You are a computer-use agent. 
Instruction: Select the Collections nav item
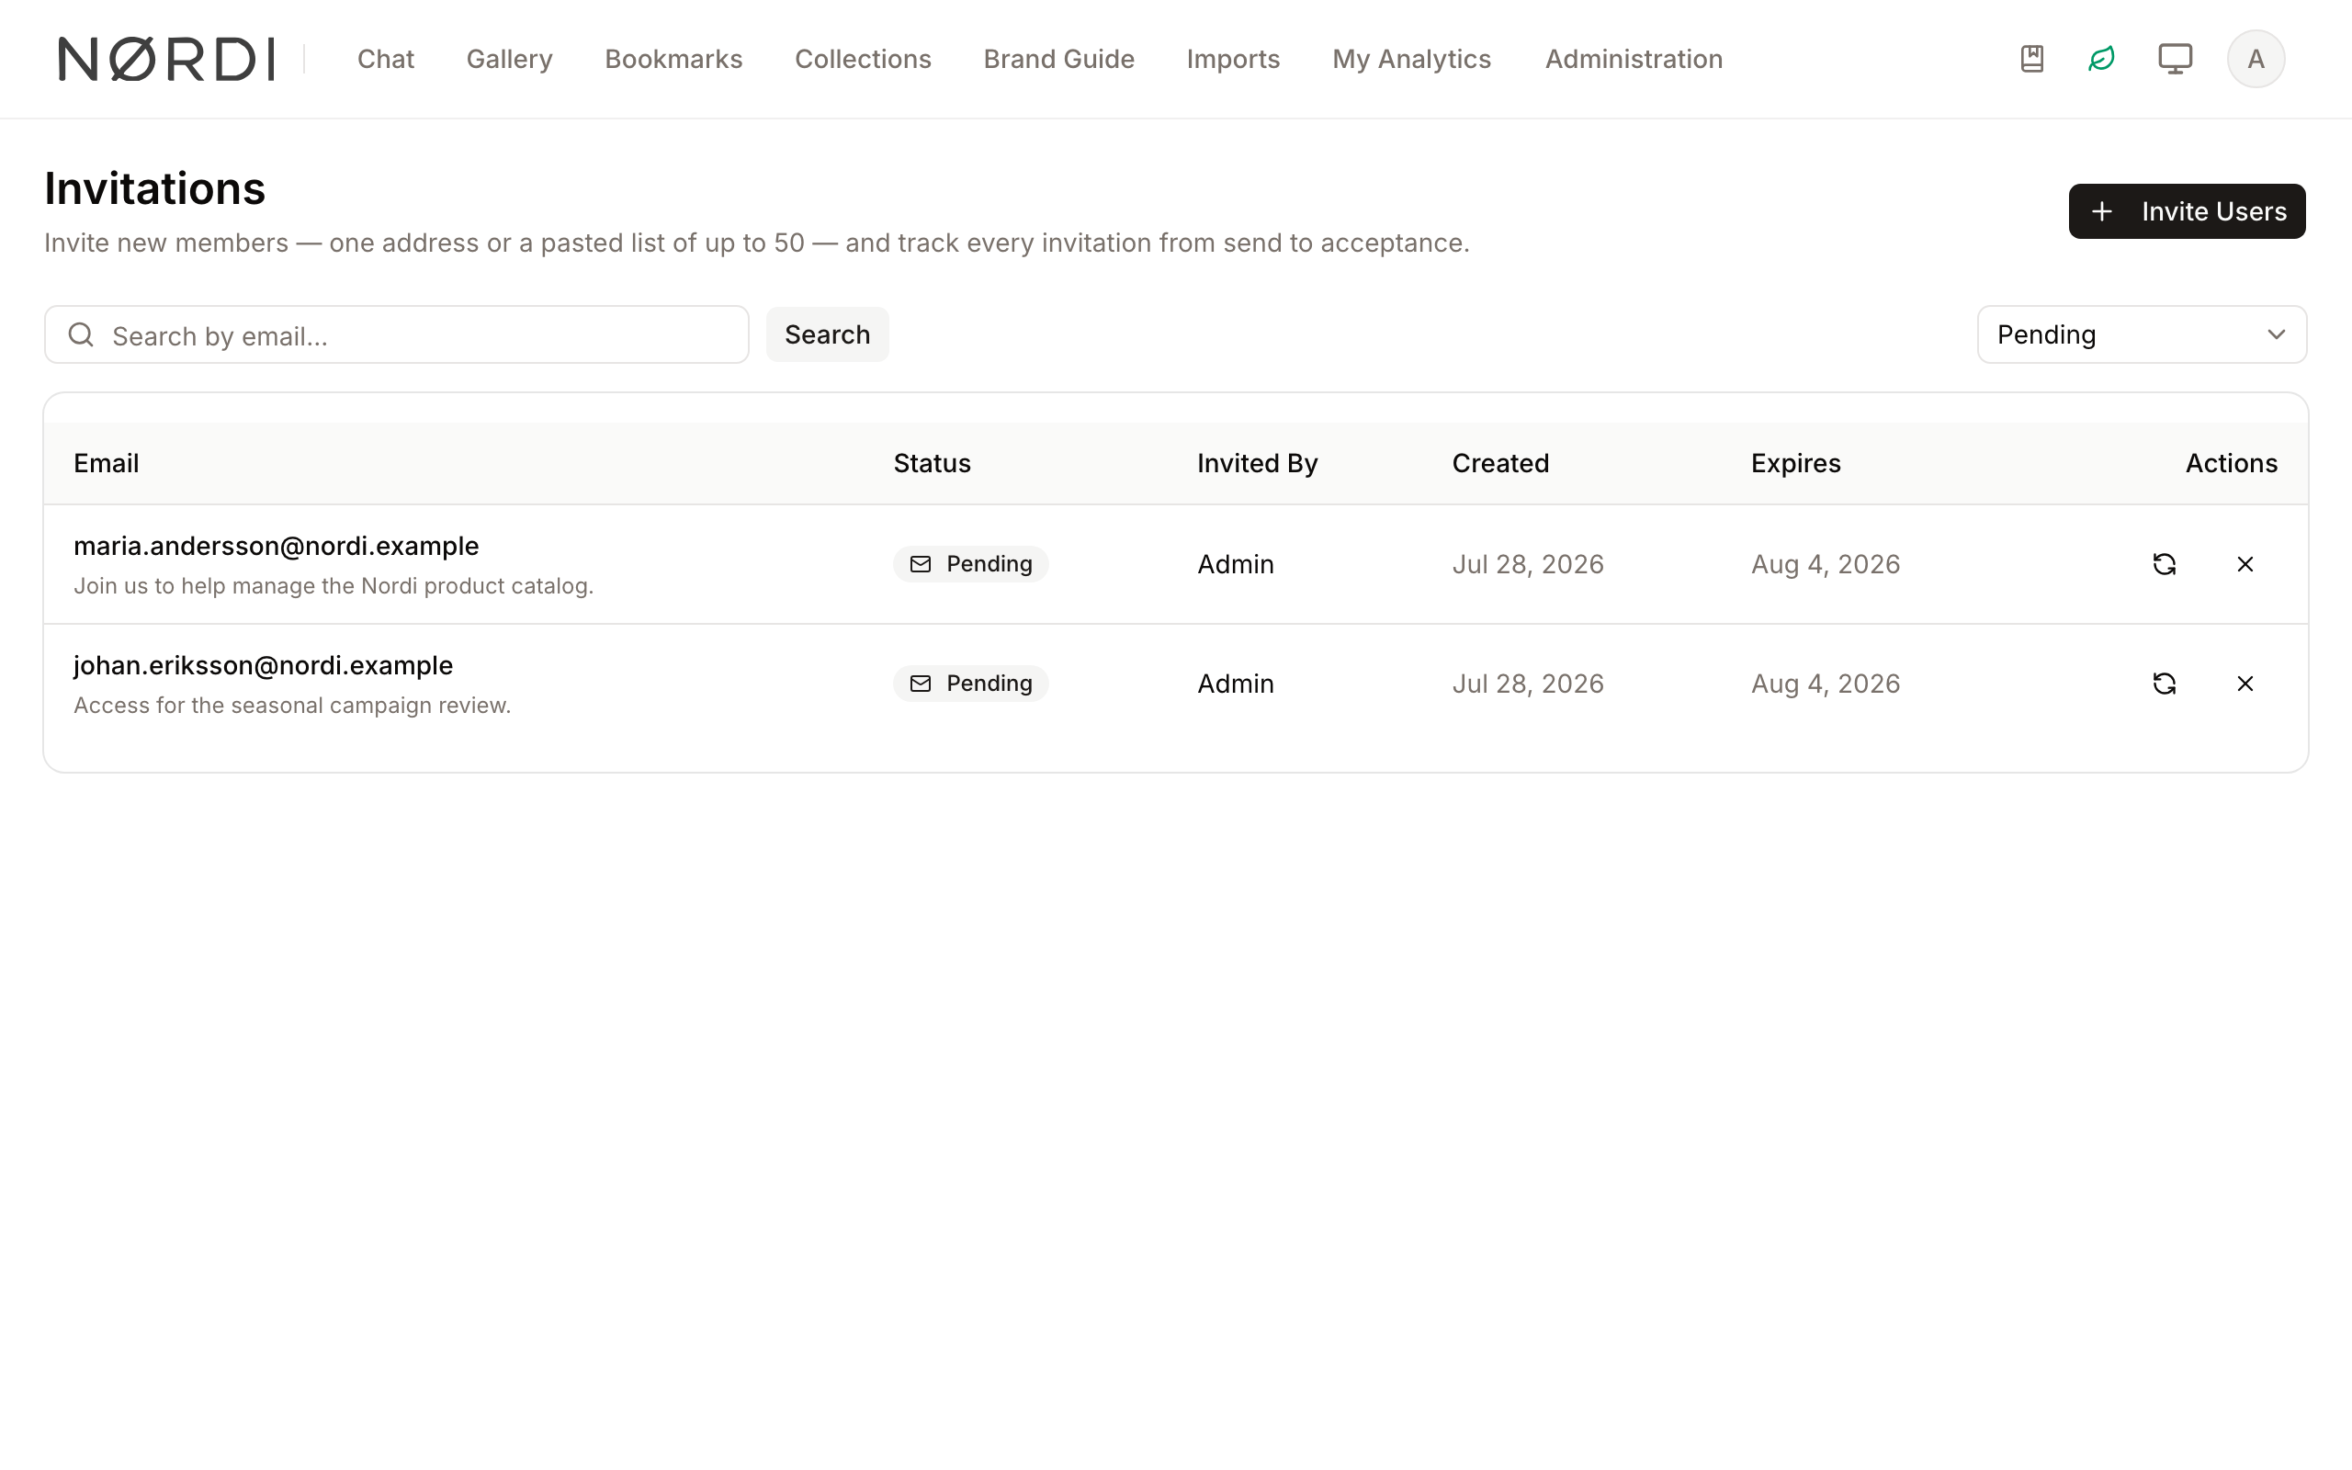pyautogui.click(x=863, y=58)
